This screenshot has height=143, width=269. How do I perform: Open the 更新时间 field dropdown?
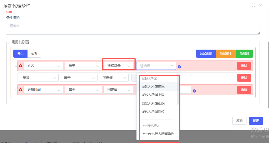[x=43, y=90]
